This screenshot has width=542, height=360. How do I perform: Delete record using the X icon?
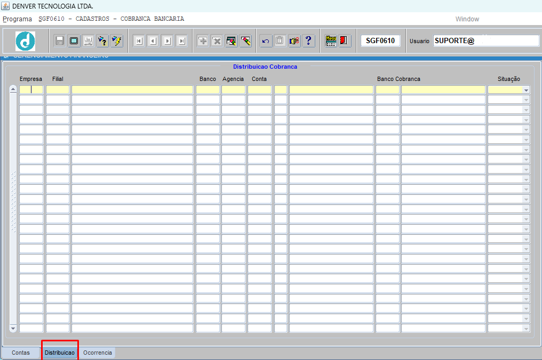pyautogui.click(x=217, y=41)
